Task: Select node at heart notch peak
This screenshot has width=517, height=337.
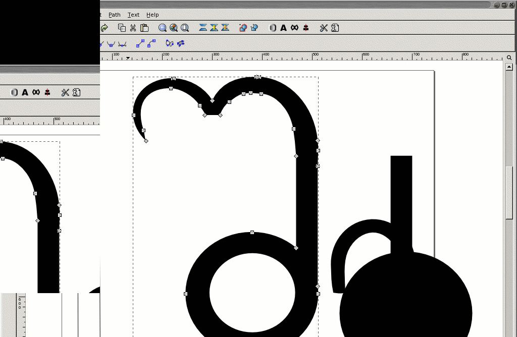Action: coord(212,101)
